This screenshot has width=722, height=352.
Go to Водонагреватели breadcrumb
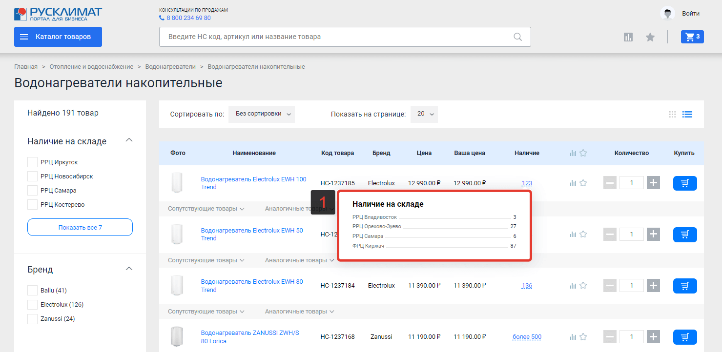[170, 67]
